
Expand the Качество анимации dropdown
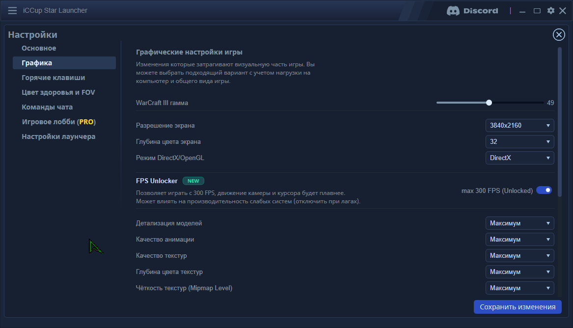click(519, 240)
